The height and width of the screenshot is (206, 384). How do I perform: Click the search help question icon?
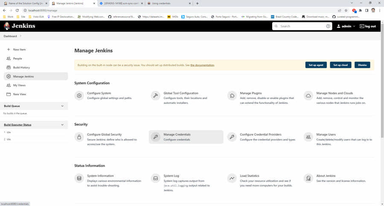coord(328,26)
